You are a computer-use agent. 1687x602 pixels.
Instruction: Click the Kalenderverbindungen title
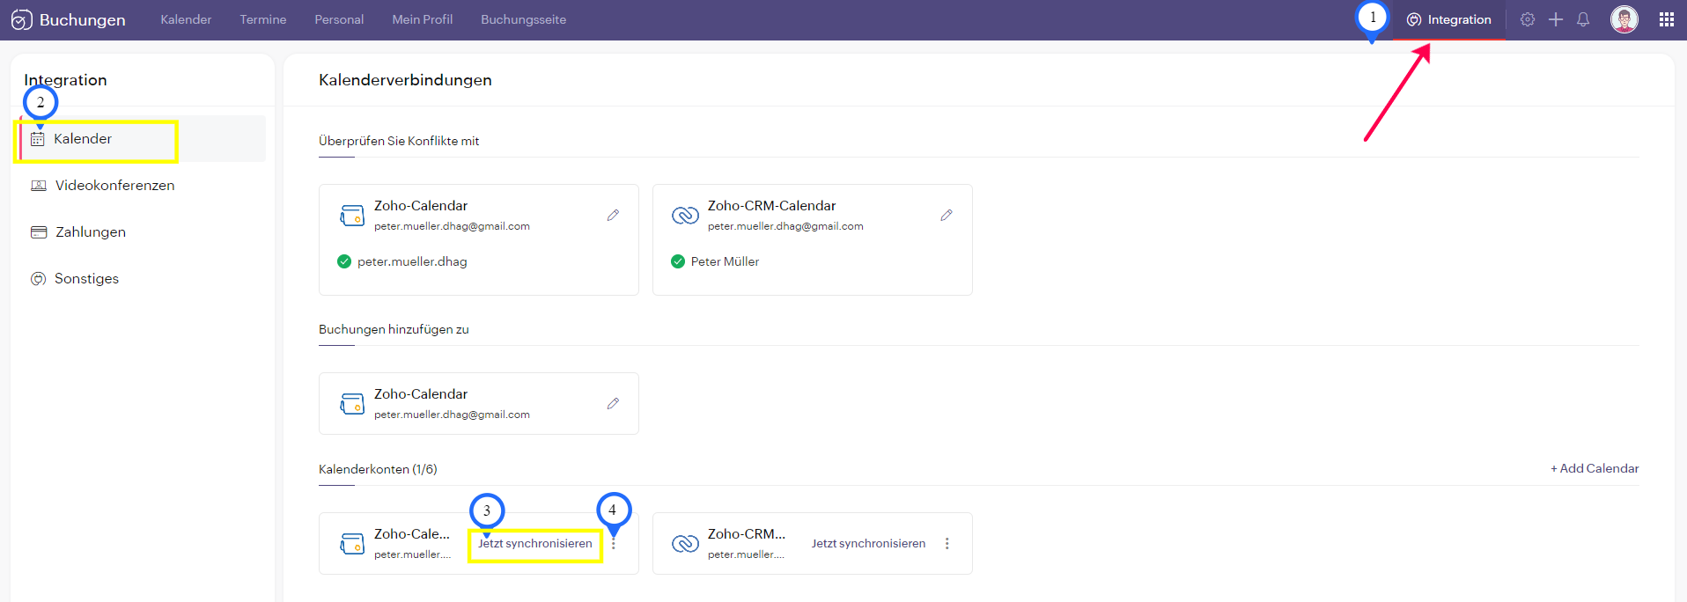coord(405,80)
